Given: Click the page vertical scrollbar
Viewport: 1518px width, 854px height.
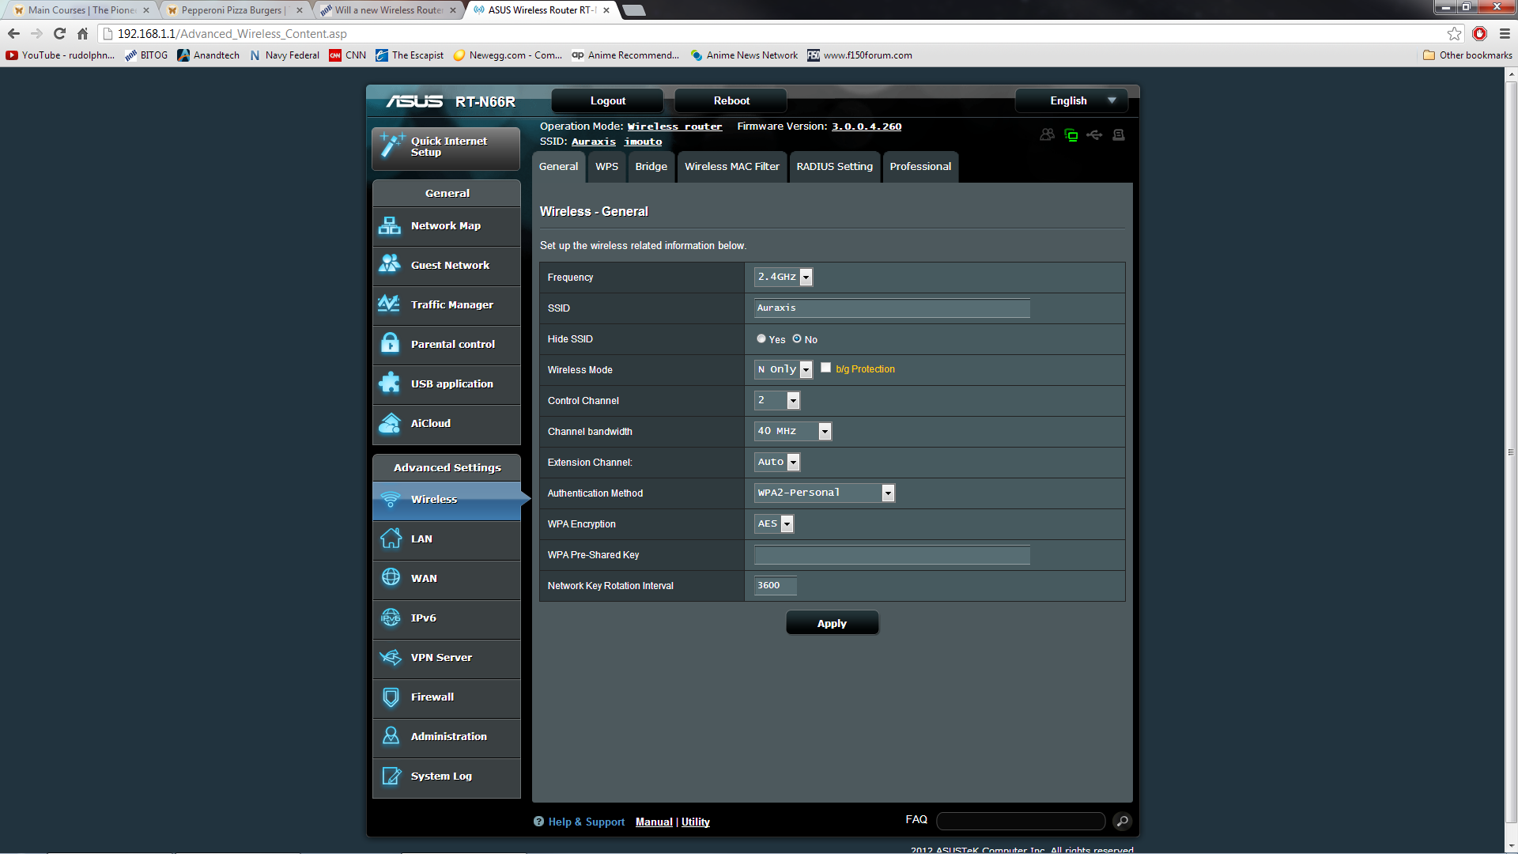Looking at the screenshot, I should (1511, 451).
